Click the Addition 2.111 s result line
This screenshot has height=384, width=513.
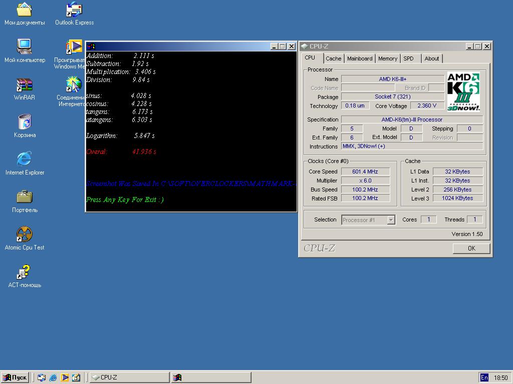click(120, 55)
